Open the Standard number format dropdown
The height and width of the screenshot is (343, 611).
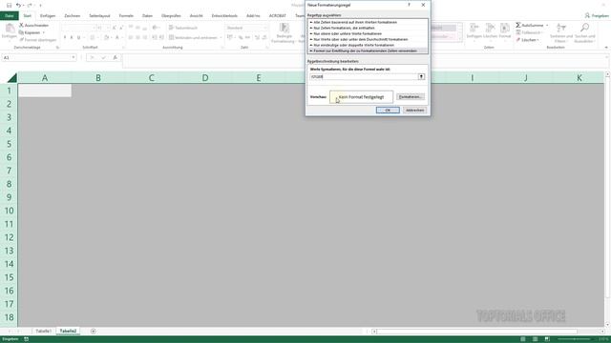(x=265, y=28)
